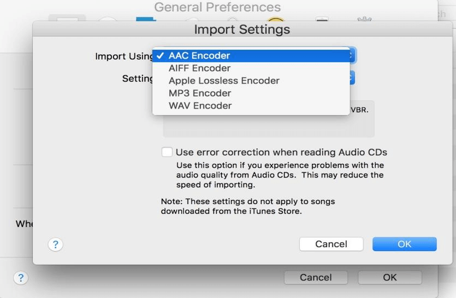Open help for Import Settings dialog
Image resolution: width=456 pixels, height=298 pixels.
(x=55, y=245)
